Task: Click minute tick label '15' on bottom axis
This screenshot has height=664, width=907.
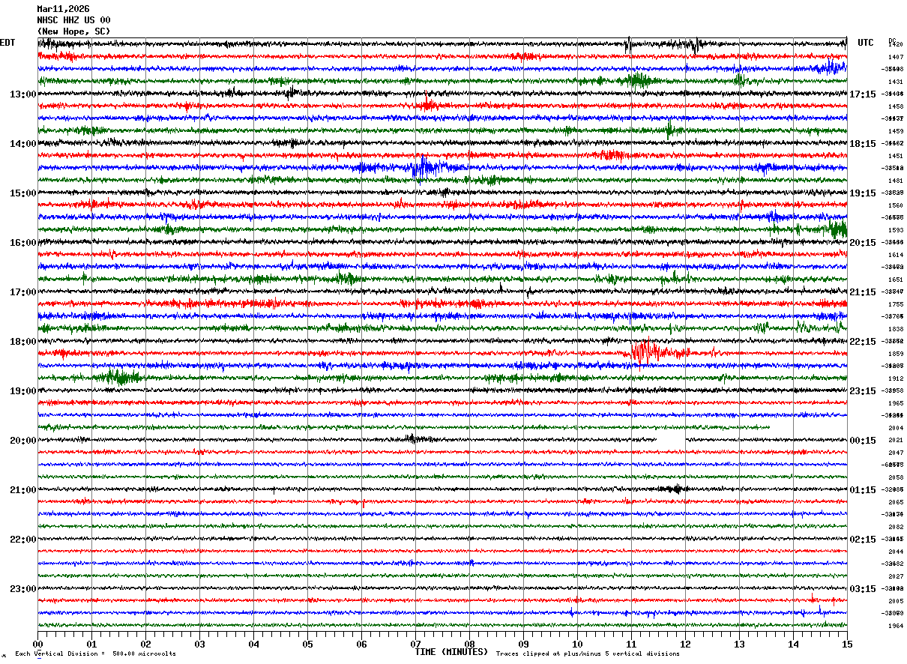Action: pyautogui.click(x=847, y=644)
